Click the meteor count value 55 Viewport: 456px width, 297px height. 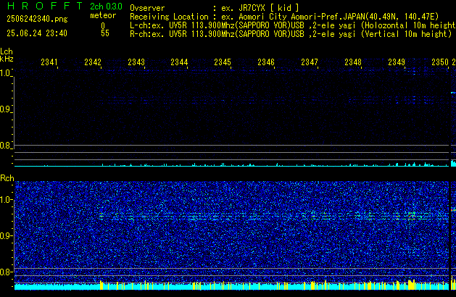[105, 33]
